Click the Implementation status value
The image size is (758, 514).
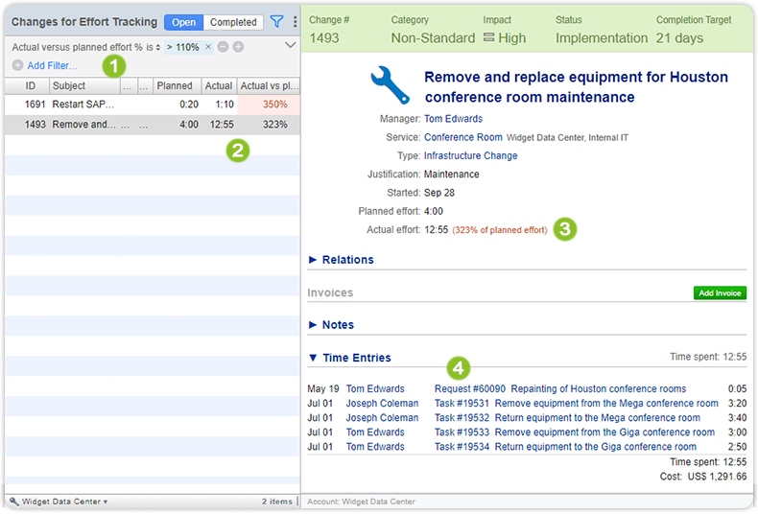(x=602, y=38)
